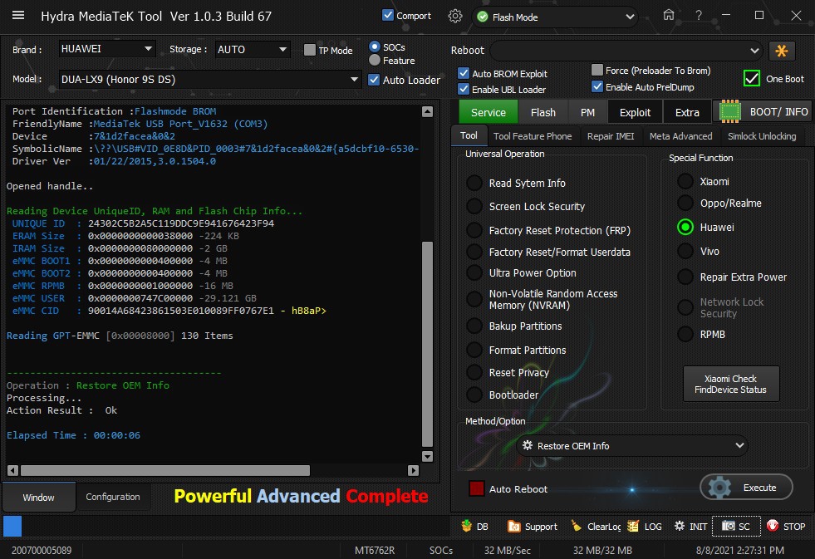The height and width of the screenshot is (559, 815).
Task: Expand the Model DUA-LX9 dropdown
Action: (x=210, y=80)
